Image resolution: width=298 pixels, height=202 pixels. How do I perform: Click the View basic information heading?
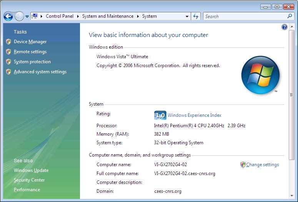pos(148,35)
